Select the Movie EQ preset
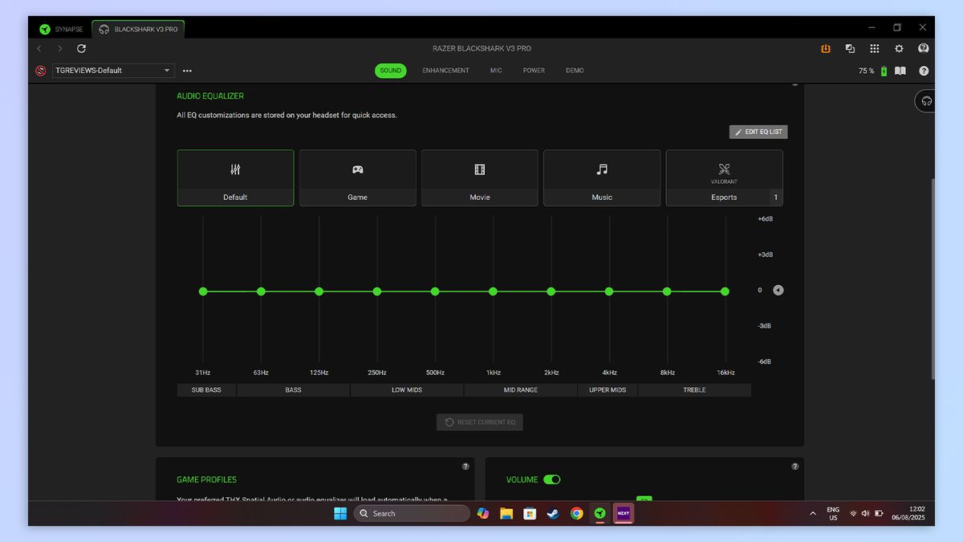 (x=480, y=178)
